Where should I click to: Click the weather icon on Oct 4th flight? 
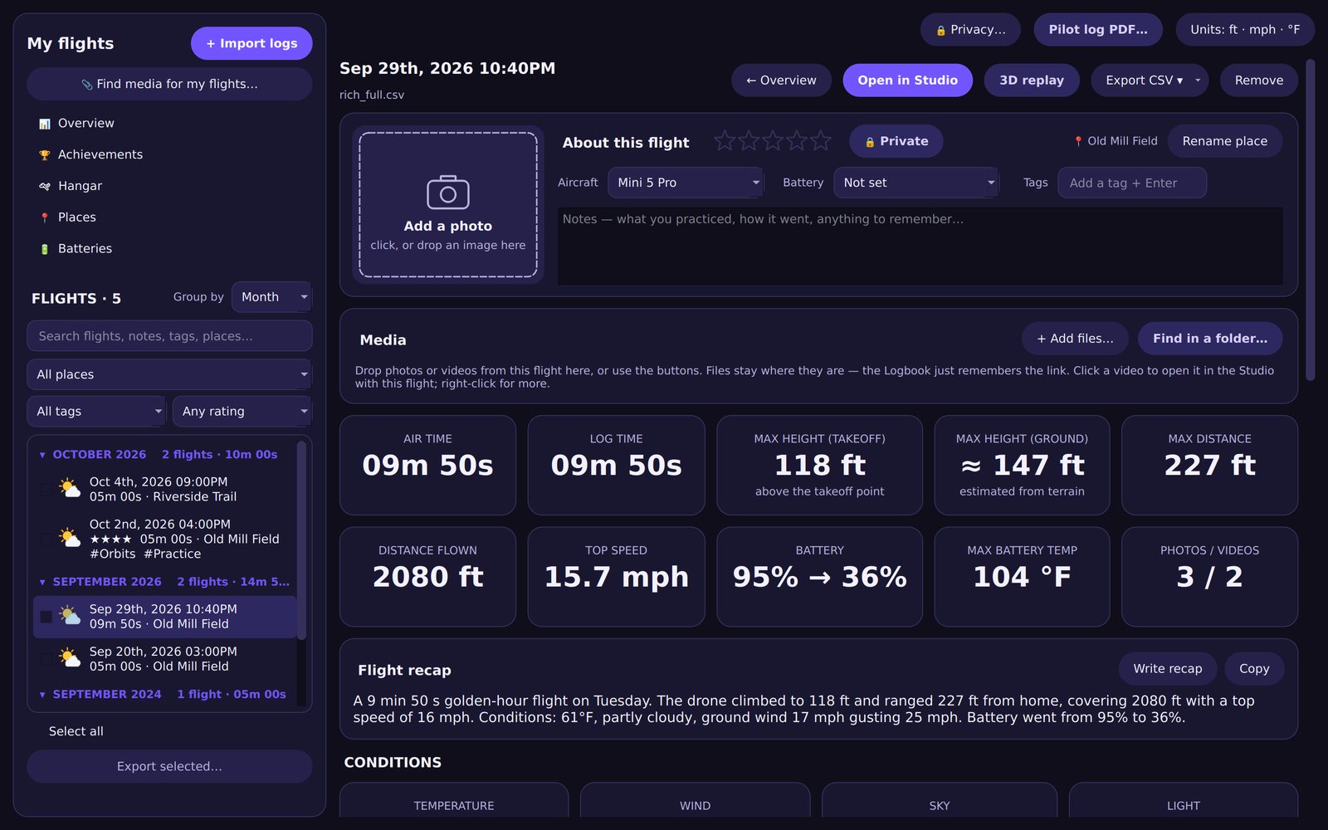pyautogui.click(x=70, y=488)
